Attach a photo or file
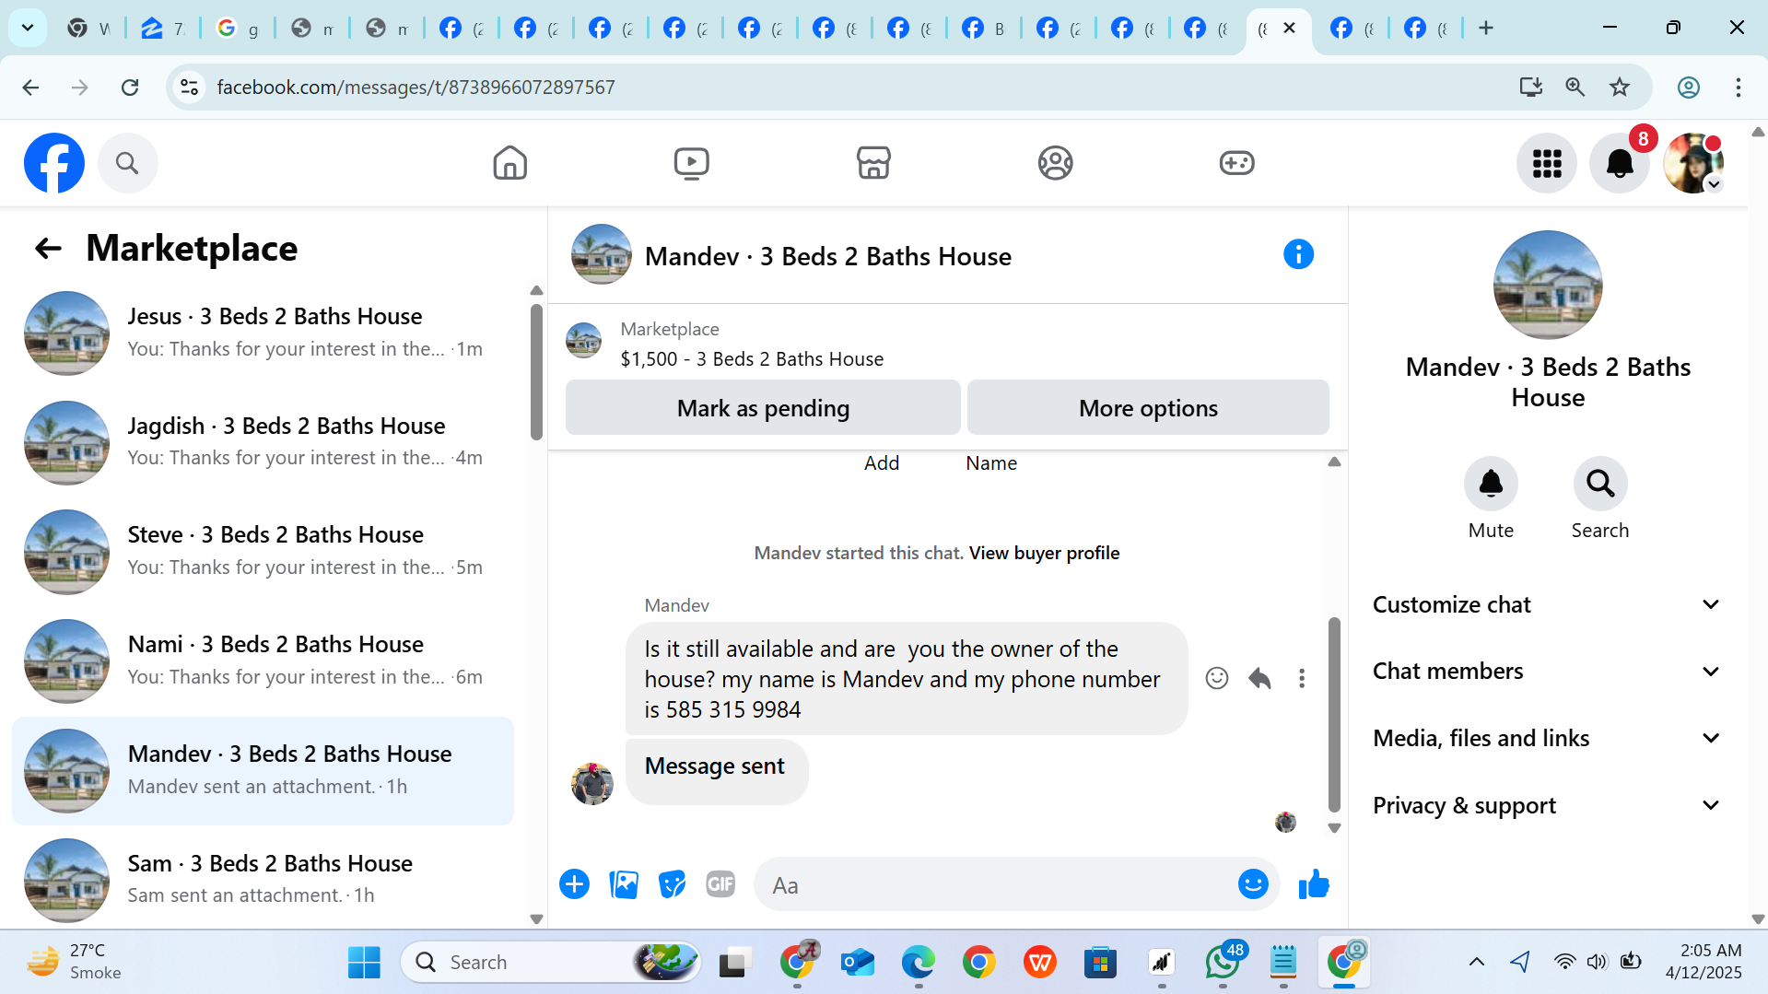 click(624, 884)
